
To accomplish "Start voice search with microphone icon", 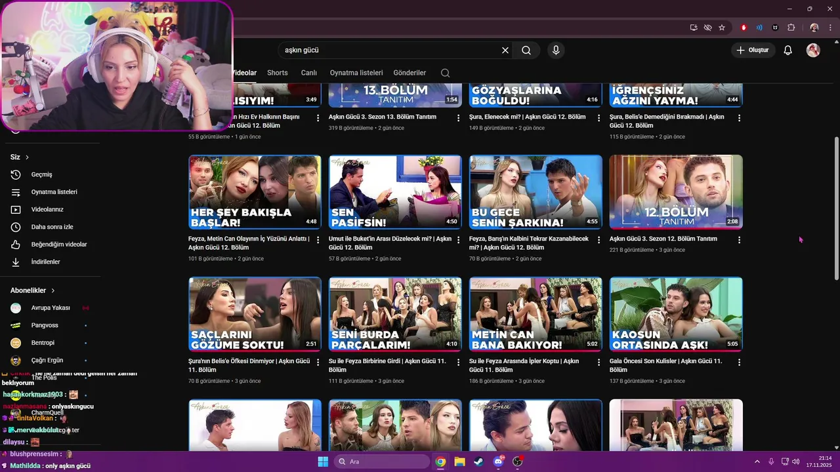I will pyautogui.click(x=556, y=50).
